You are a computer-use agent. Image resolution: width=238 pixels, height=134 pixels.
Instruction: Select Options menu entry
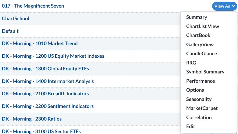(195, 90)
